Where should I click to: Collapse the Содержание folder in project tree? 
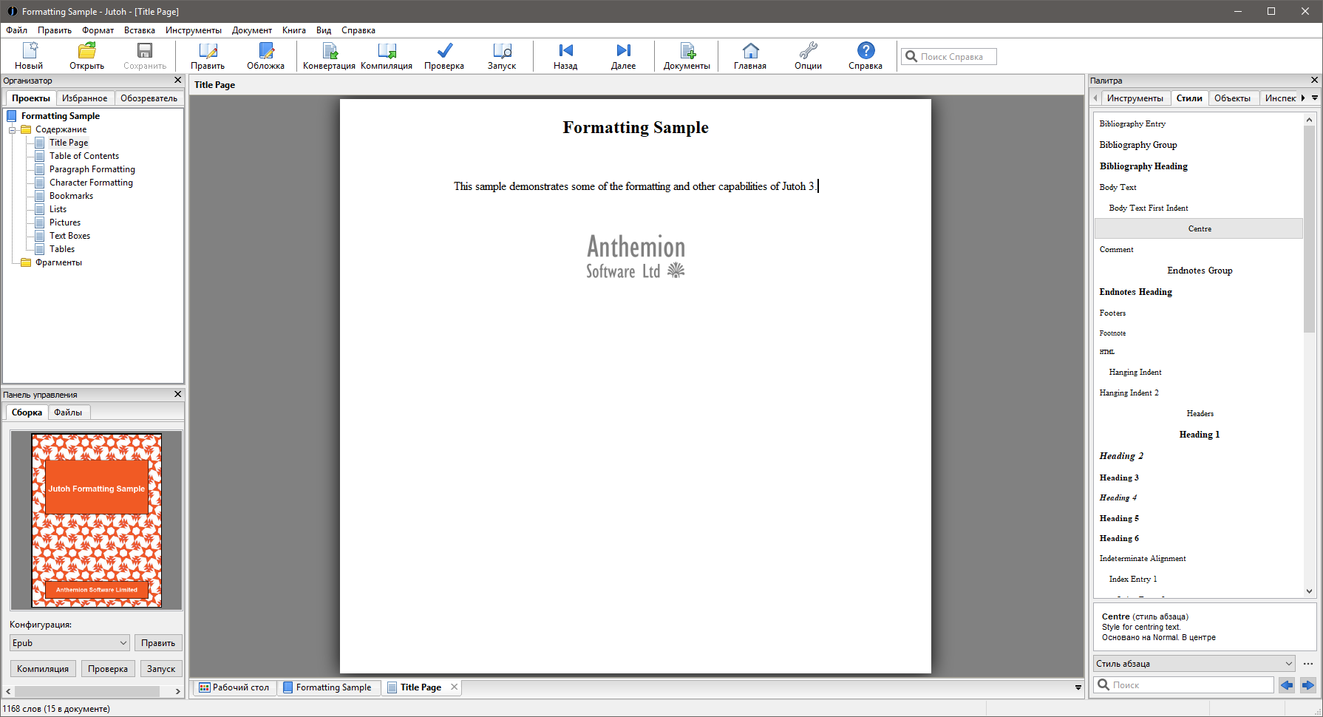(13, 129)
